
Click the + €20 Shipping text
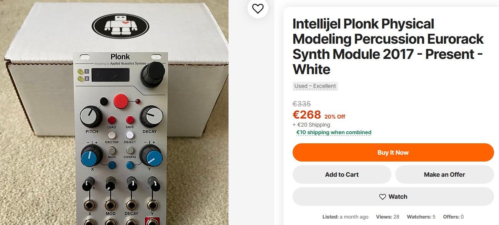point(311,125)
